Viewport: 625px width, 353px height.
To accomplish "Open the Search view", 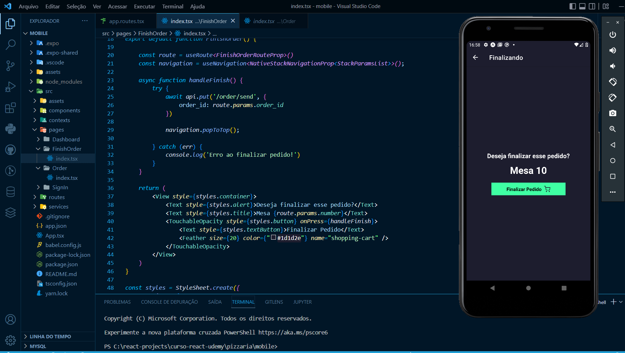I will [x=10, y=45].
